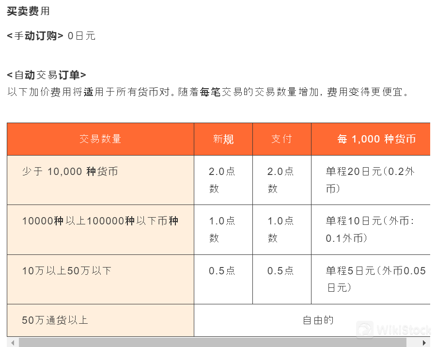Image resolution: width=436 pixels, height=347 pixels.
Task: Click the 单程20日元 fee cell
Action: (370, 180)
